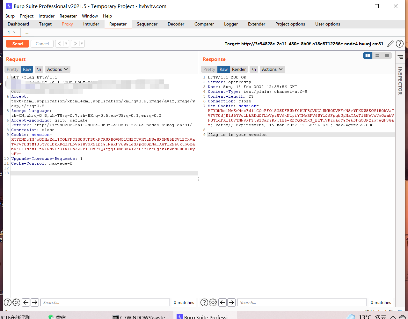Switch Response to Render view

coord(239,69)
